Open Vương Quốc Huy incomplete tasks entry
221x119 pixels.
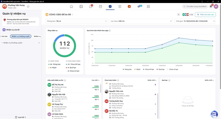[131, 104]
